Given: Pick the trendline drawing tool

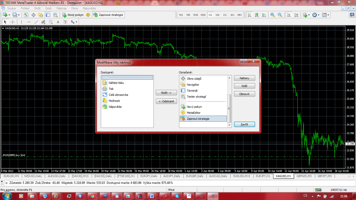Looking at the screenshot, I should coord(36,22).
